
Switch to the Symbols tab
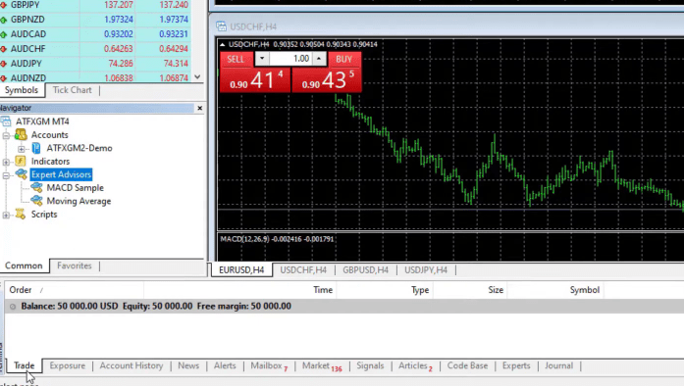(x=22, y=90)
